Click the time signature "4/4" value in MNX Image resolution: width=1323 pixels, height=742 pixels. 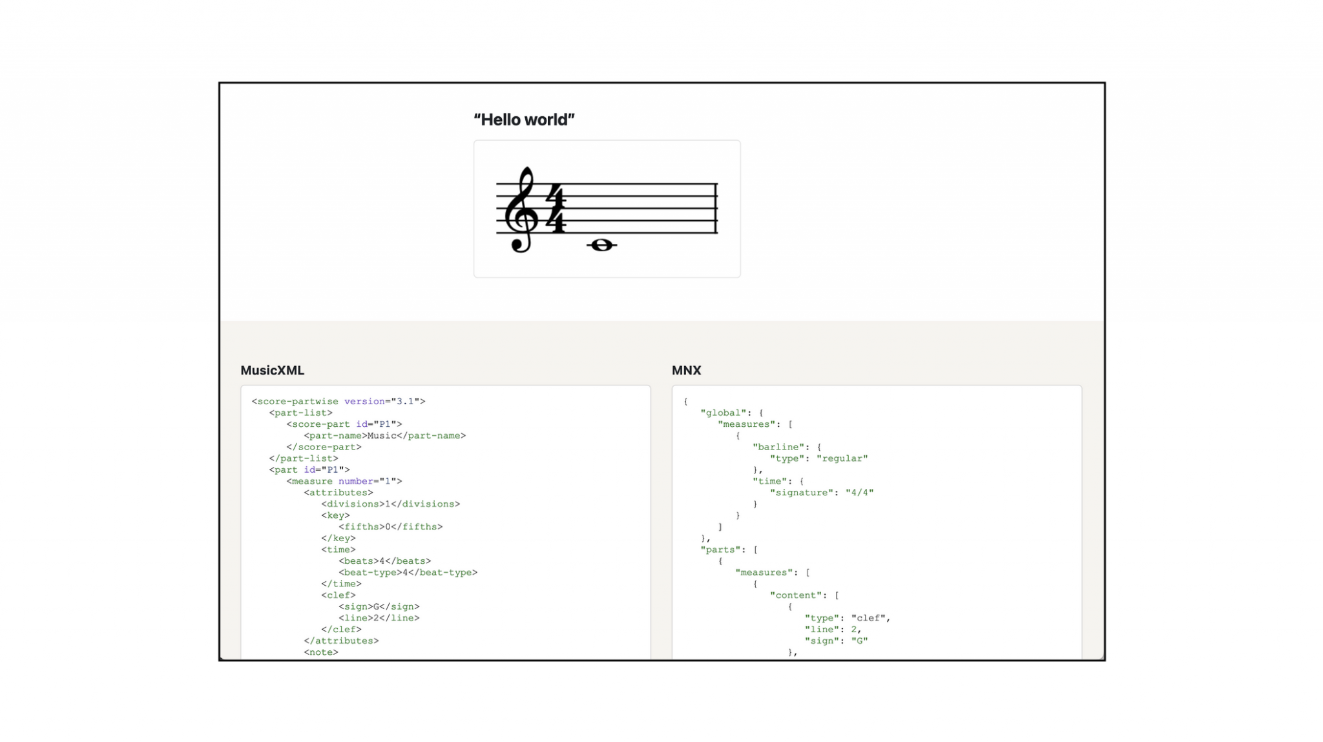[860, 492]
